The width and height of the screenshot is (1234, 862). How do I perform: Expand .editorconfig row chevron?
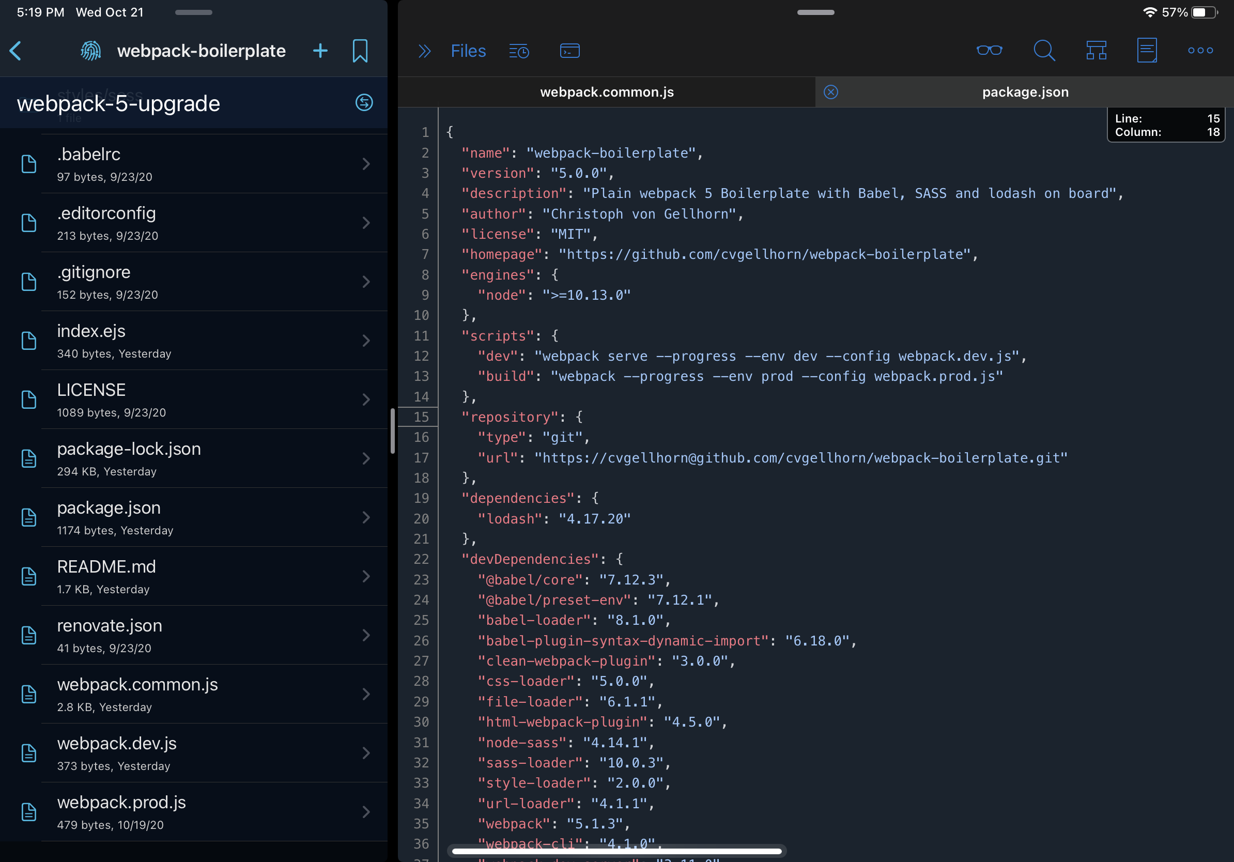tap(366, 223)
